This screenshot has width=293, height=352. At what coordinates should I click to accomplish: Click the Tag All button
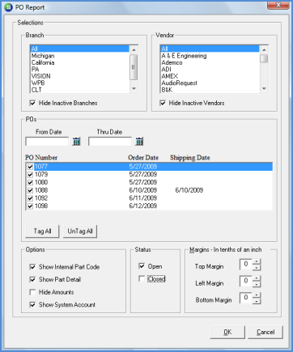click(x=42, y=231)
